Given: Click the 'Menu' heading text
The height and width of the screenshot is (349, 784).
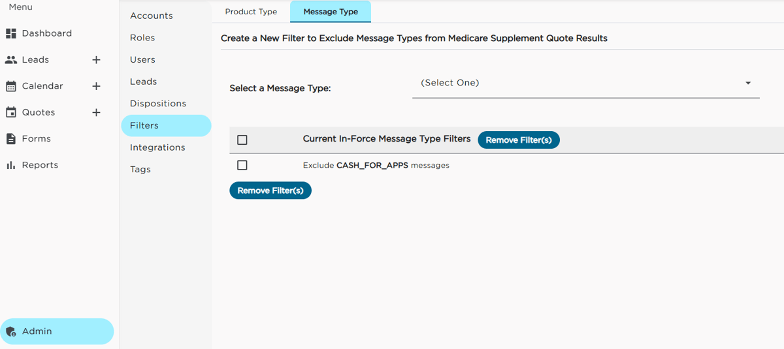Looking at the screenshot, I should pos(20,7).
